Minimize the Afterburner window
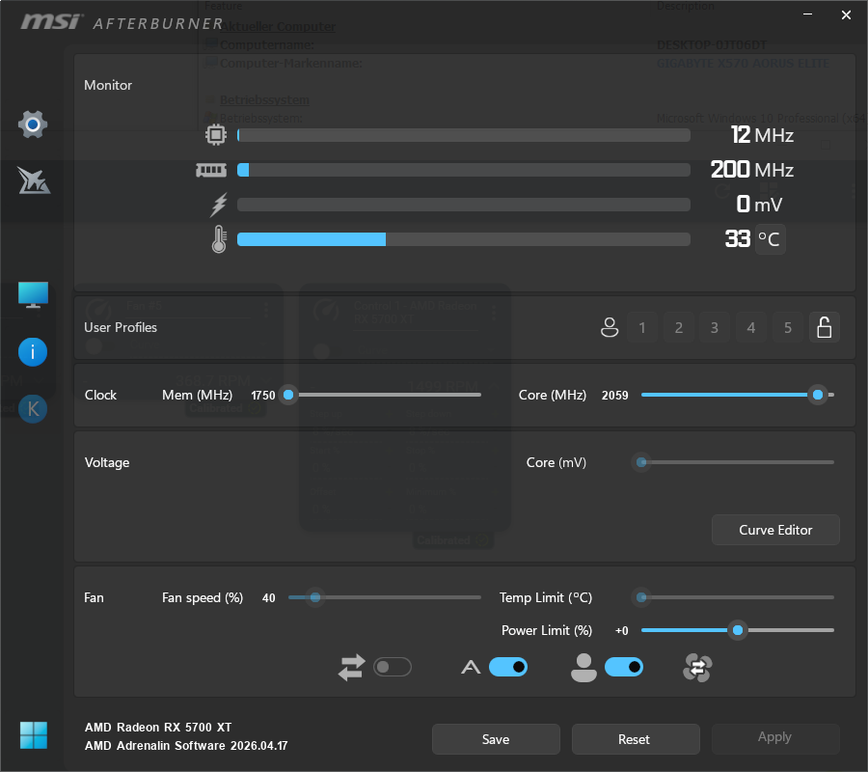 807,14
